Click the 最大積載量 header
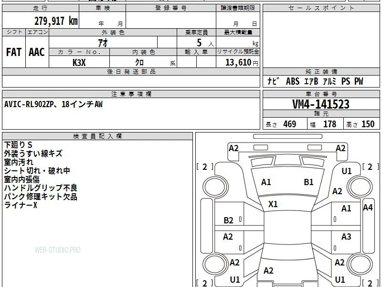382x287 pixels. click(238, 32)
